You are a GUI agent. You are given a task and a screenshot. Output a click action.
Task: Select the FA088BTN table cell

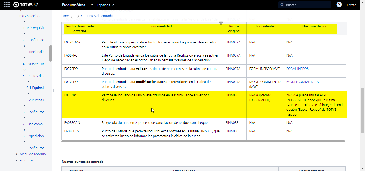tap(80, 133)
